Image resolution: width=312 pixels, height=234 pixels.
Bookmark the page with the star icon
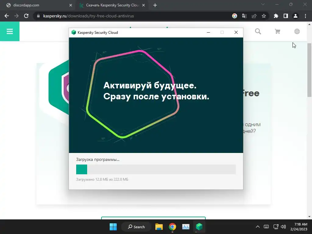click(264, 16)
